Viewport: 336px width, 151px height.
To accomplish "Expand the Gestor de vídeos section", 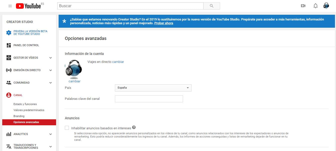I will (51, 58).
